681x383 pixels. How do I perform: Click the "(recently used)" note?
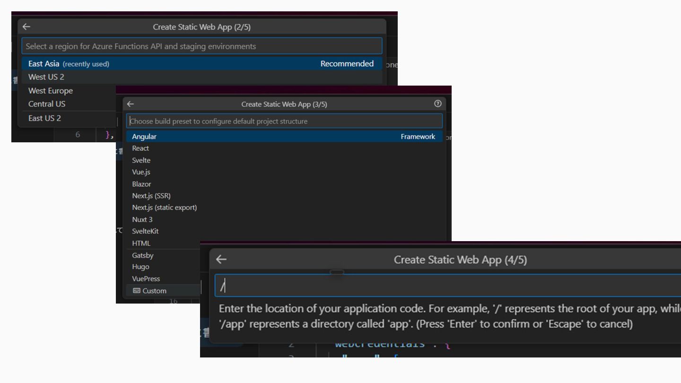(86, 64)
